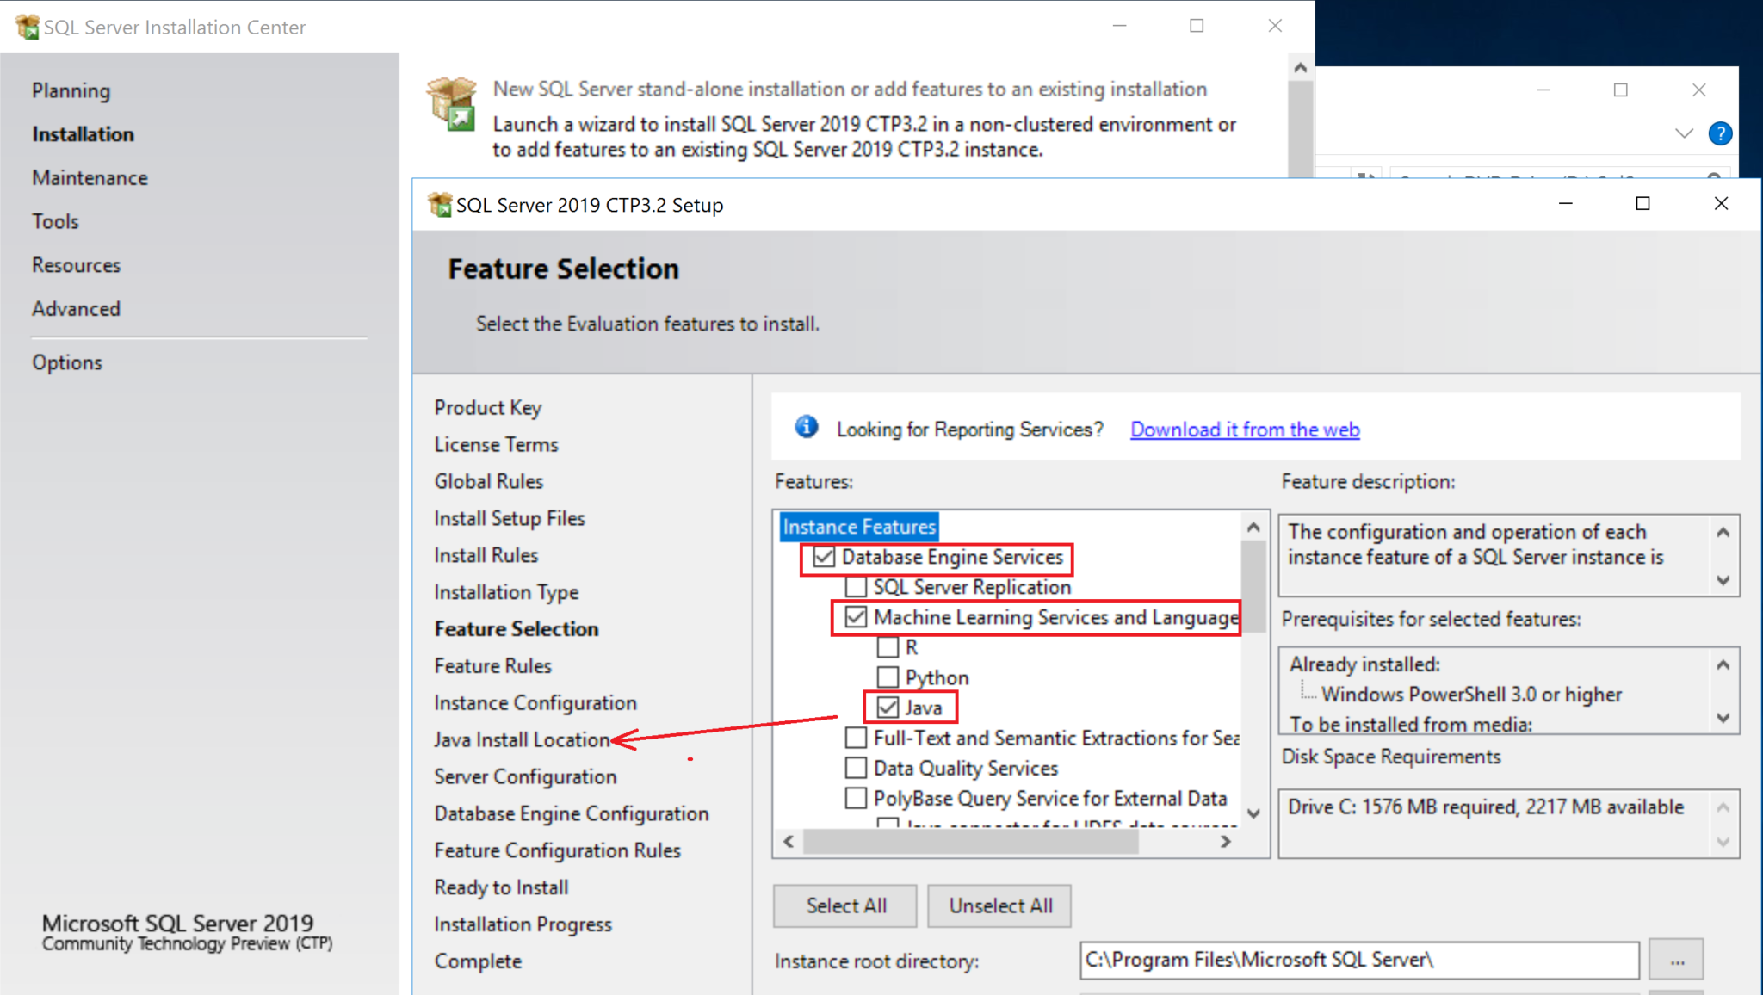Click Download it from the web link
1763x995 pixels.
(1245, 430)
